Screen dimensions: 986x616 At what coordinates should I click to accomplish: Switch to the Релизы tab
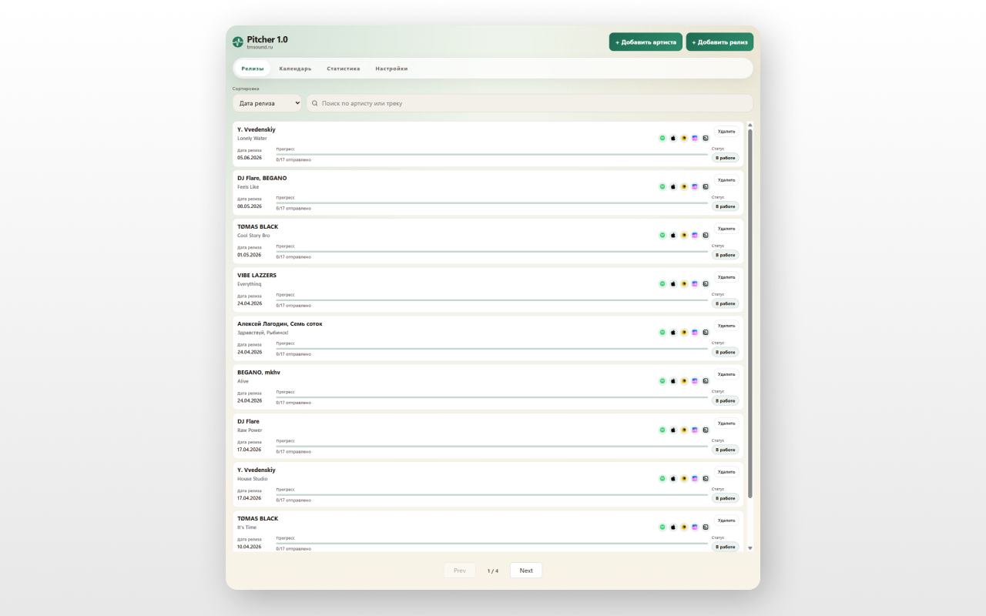coord(252,69)
